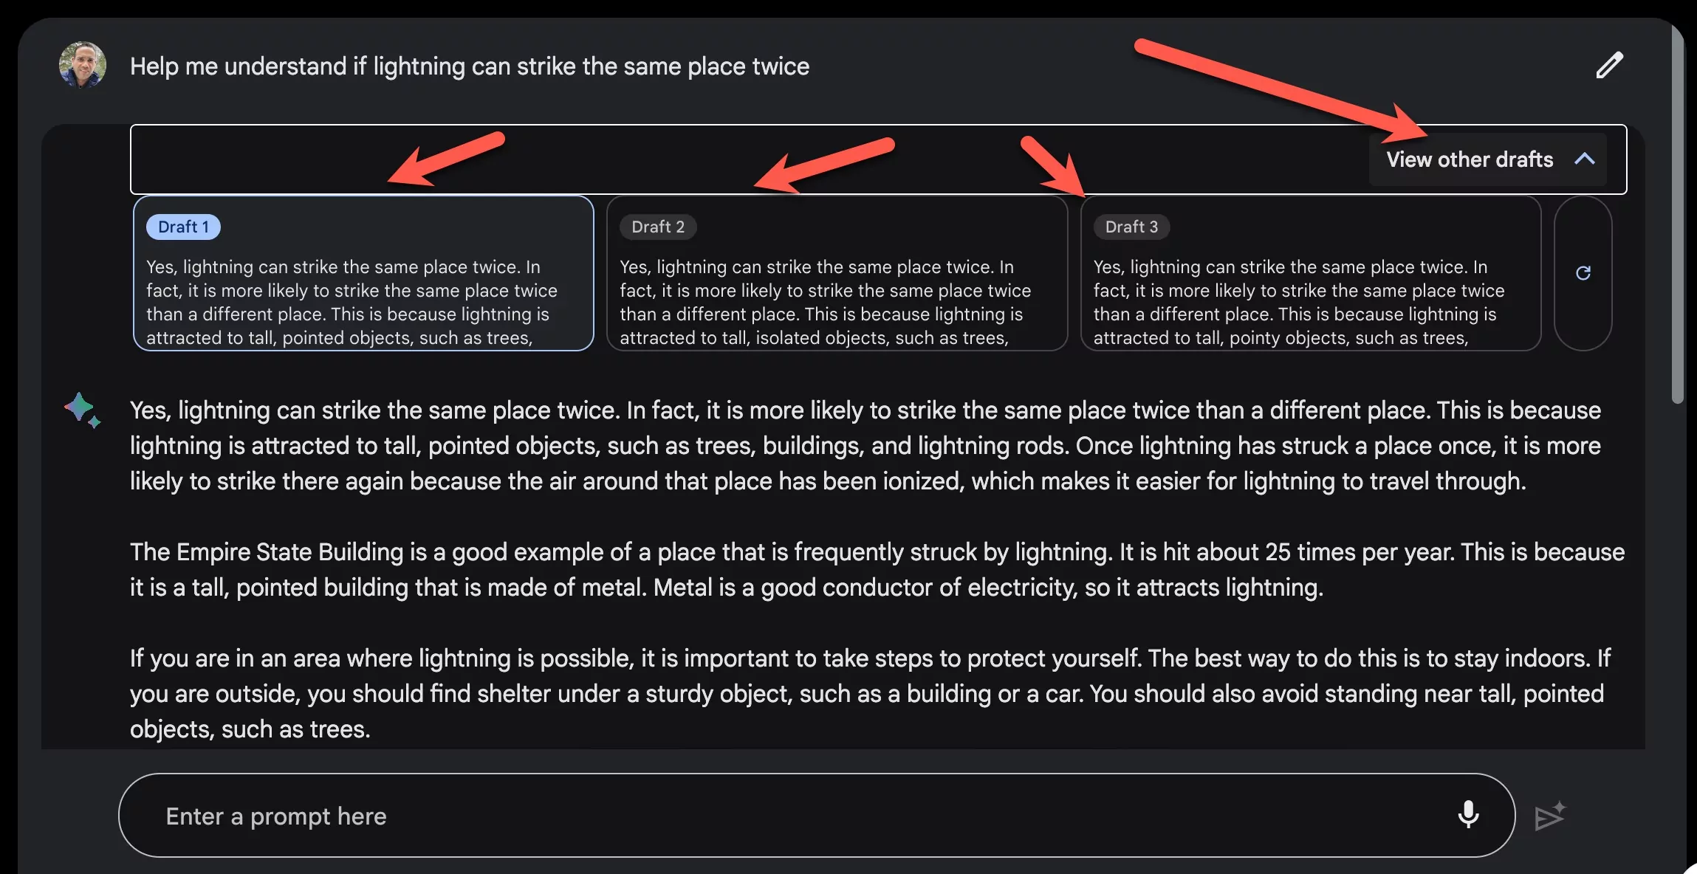Switch to the Draft 2 label

pos(658,227)
